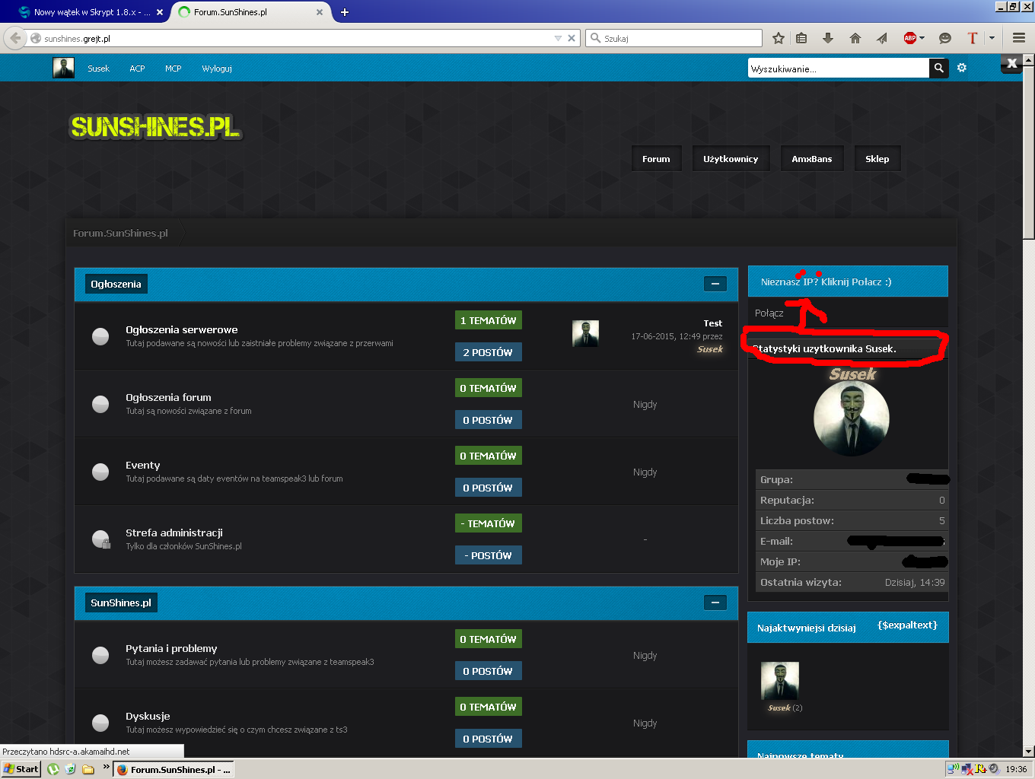
Task: Open the AmxBans menu item
Action: click(812, 159)
